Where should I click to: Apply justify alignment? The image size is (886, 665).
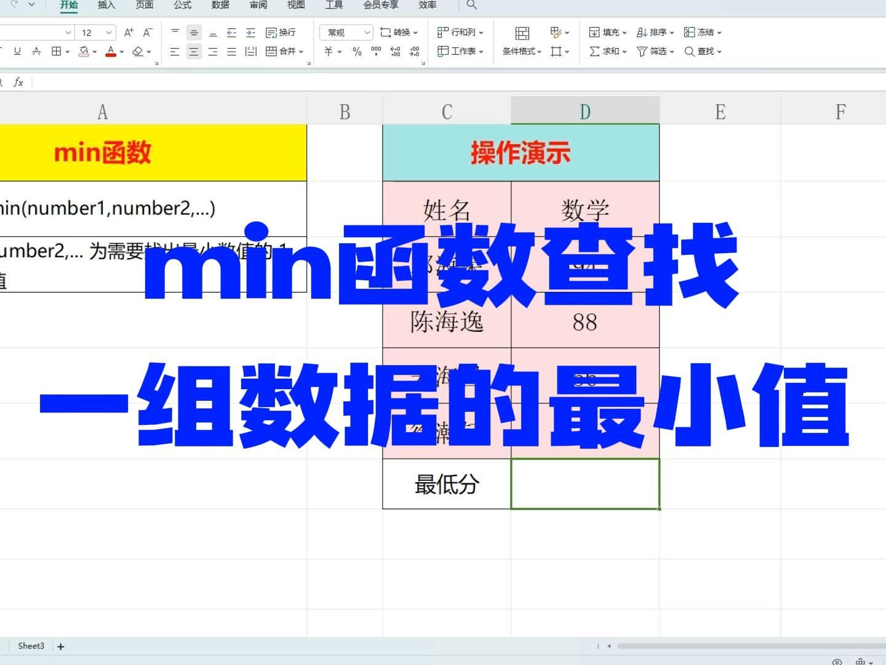click(231, 51)
